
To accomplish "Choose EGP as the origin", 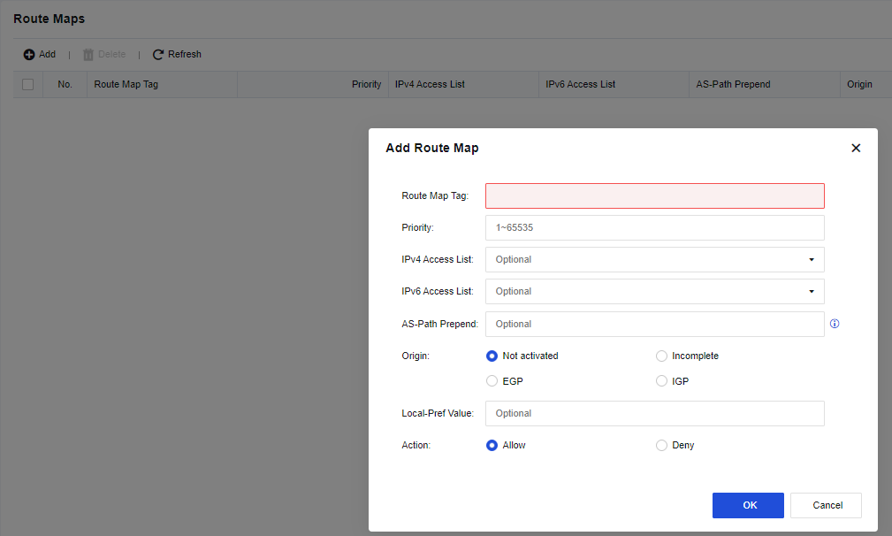I will point(492,381).
